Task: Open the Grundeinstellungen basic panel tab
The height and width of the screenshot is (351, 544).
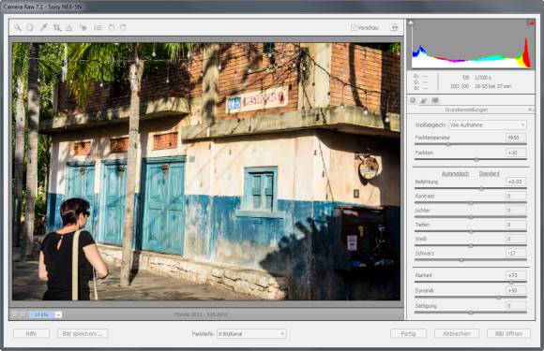Action: point(413,100)
